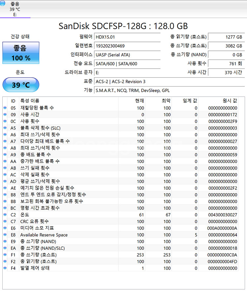Click raw value 000A0000000A
Image resolution: width=247 pixels, height=291 pixels.
click(222, 228)
